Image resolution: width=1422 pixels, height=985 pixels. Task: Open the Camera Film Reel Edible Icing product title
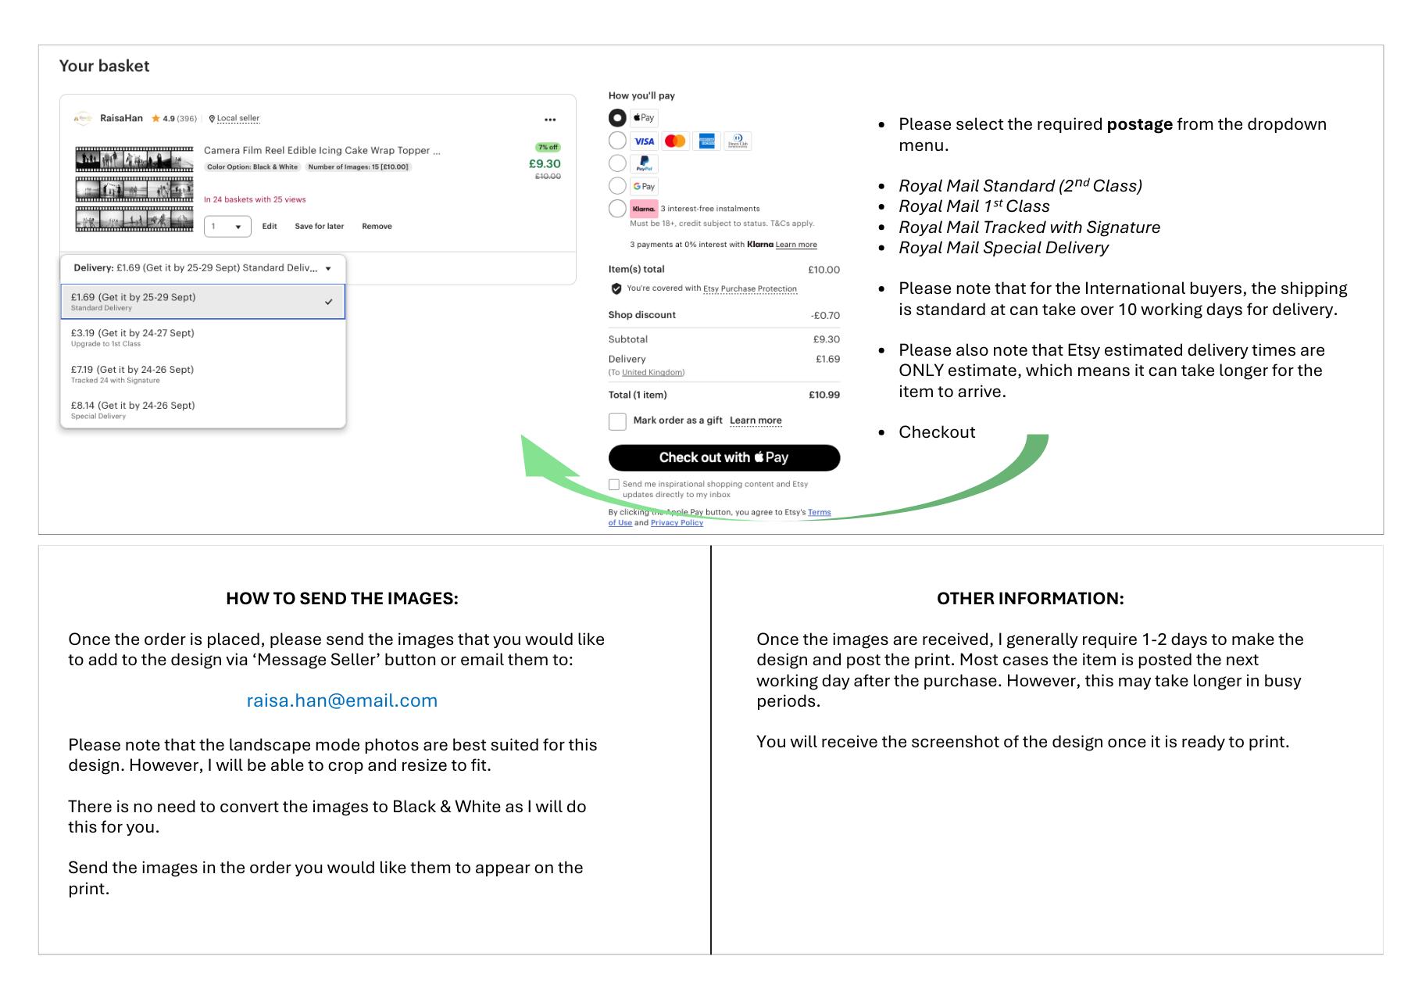pyautogui.click(x=322, y=151)
